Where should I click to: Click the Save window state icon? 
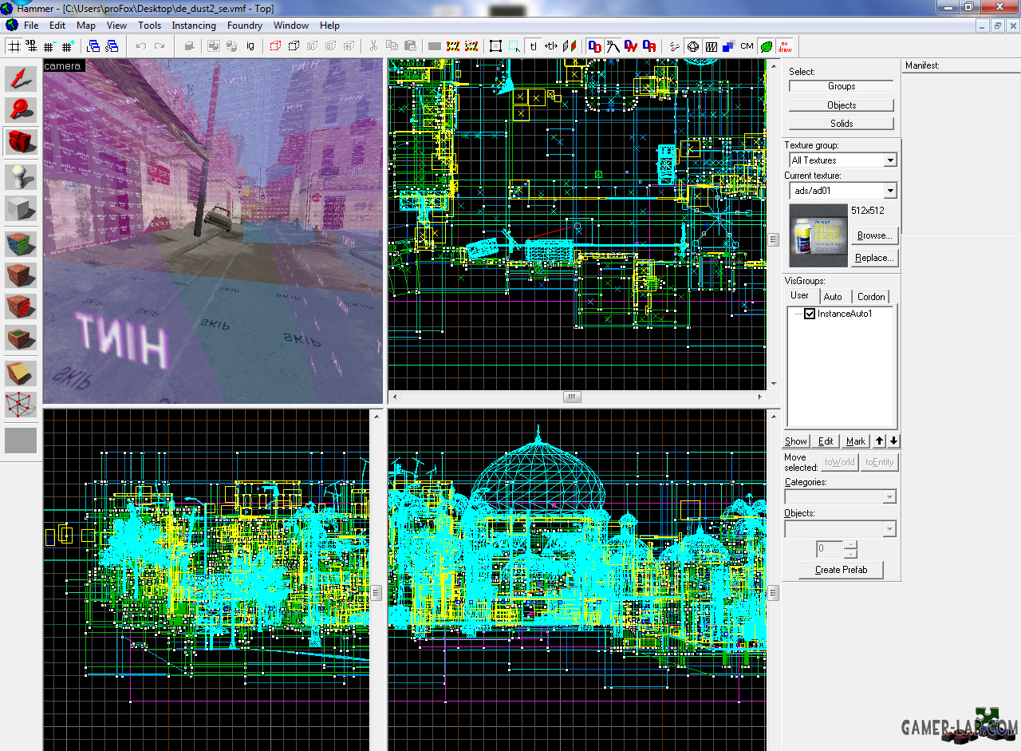click(112, 46)
